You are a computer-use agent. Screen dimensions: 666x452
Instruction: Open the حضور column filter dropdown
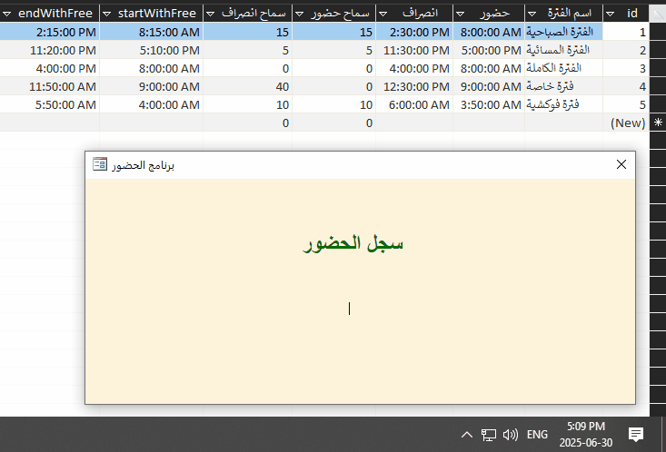[460, 14]
